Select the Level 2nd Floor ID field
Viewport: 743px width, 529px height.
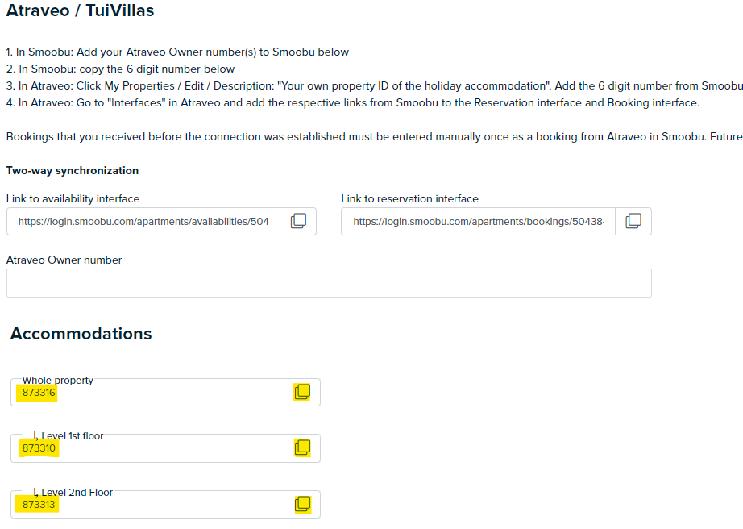tap(147, 504)
